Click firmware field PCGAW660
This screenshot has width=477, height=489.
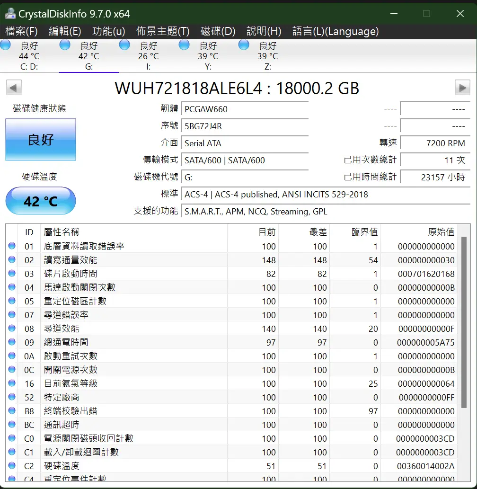(x=245, y=109)
